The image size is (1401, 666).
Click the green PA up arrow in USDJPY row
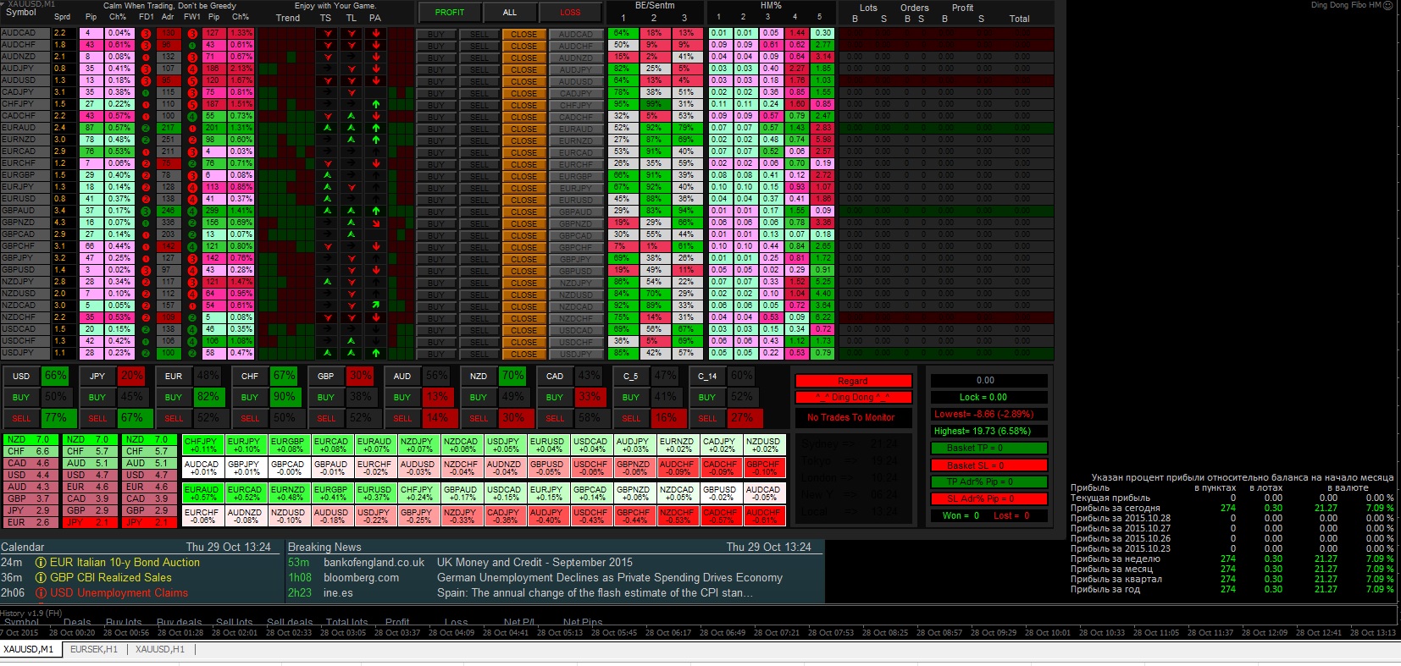coord(376,354)
